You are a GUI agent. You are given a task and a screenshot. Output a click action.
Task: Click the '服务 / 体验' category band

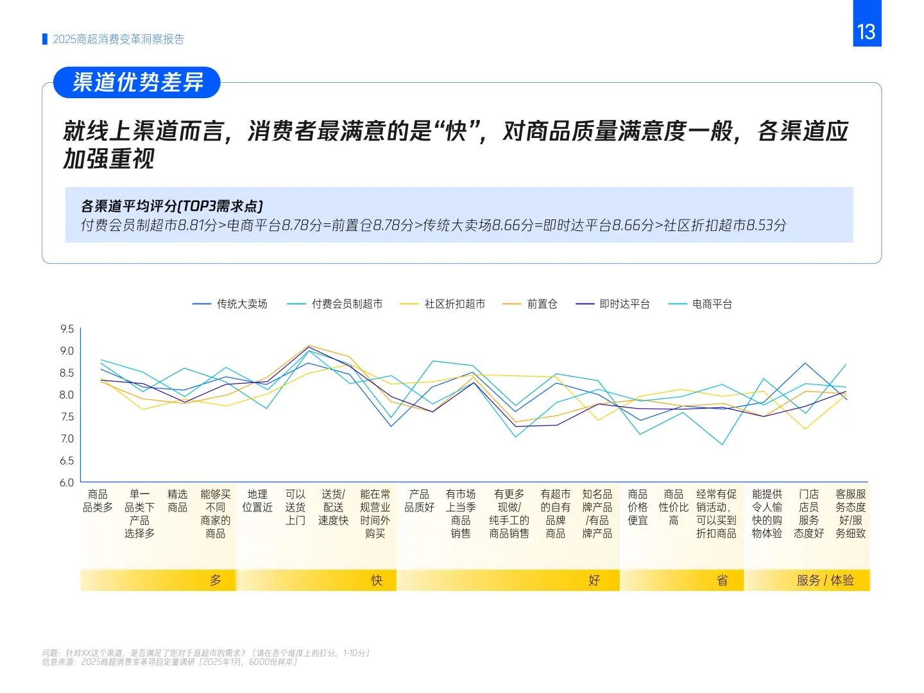807,580
